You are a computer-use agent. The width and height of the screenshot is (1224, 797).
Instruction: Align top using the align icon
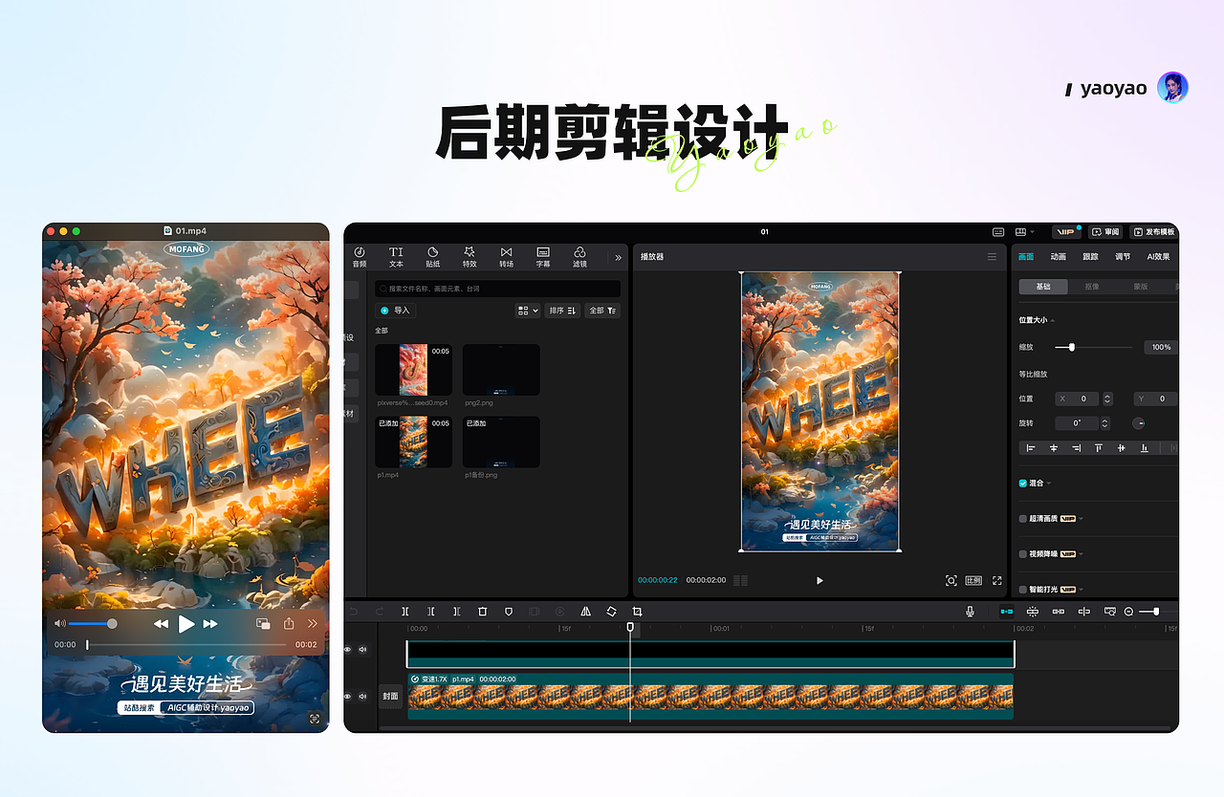click(x=1099, y=447)
